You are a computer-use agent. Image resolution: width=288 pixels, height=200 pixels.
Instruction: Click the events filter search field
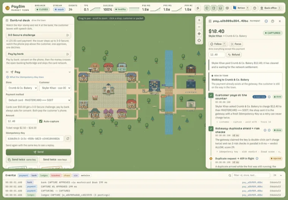coord(251,175)
